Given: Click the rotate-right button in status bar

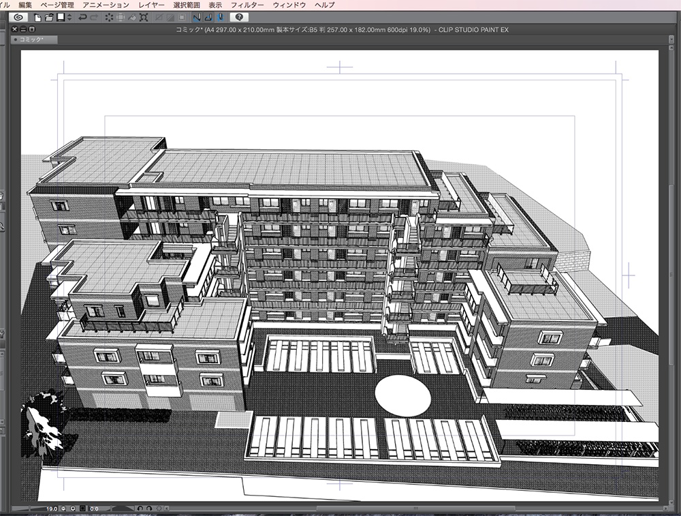Looking at the screenshot, I should 149,509.
